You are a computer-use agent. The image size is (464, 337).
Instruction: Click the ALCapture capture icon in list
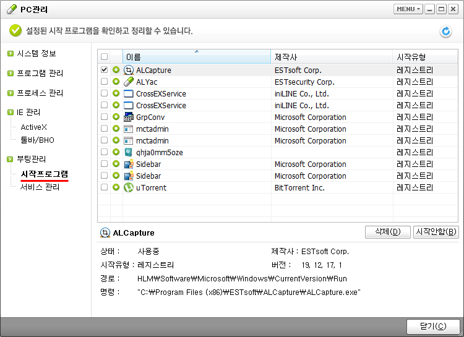129,70
